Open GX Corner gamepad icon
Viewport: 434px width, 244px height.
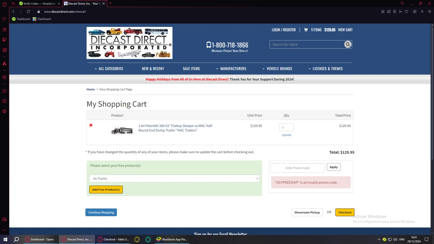coord(13,3)
